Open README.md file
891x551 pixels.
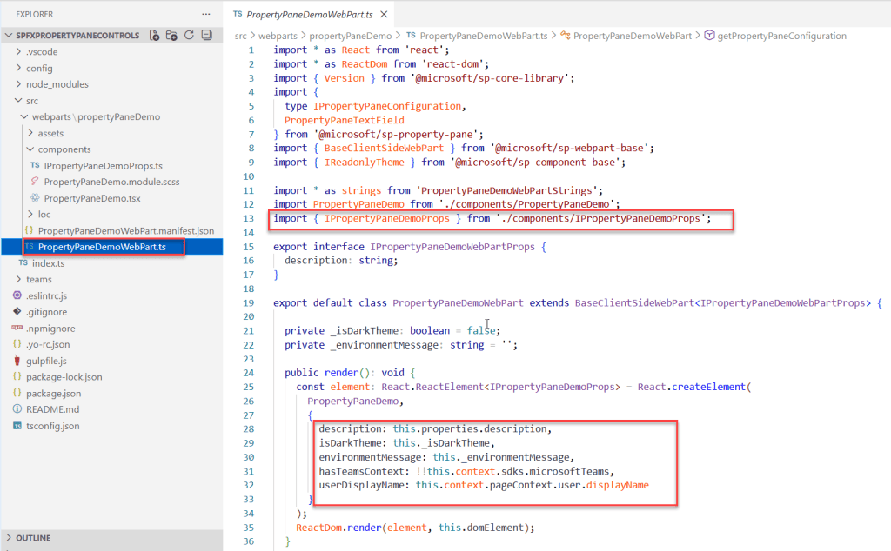52,409
